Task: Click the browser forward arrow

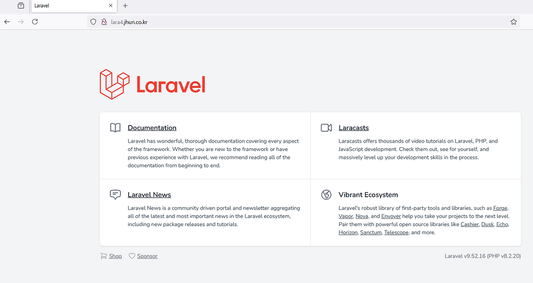Action: coord(21,22)
